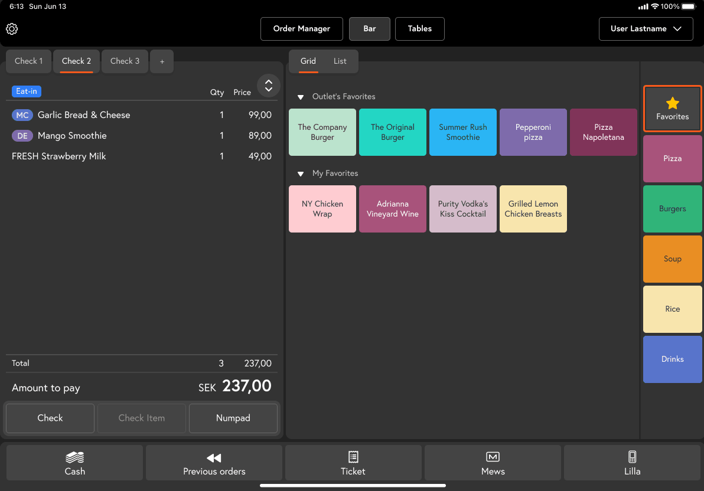Viewport: 704px width, 491px height.
Task: Select the Favorites star category
Action: click(672, 109)
